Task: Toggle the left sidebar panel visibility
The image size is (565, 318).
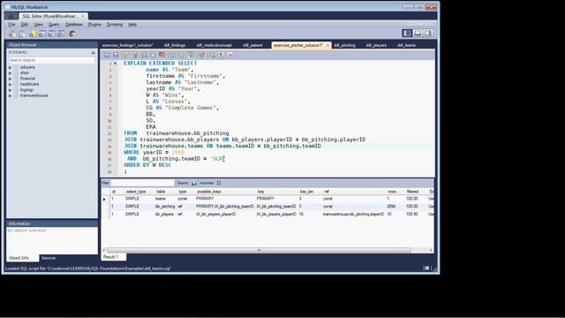Action: [x=407, y=34]
